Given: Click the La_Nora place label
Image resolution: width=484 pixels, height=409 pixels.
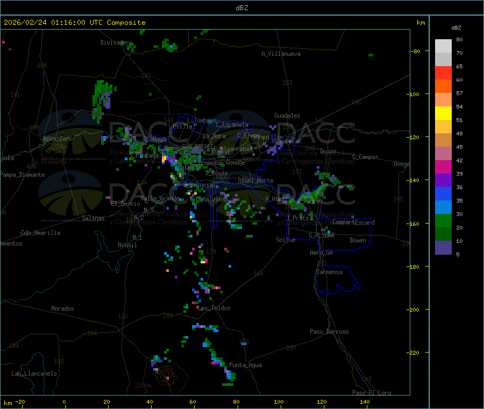Looking at the screenshot, I should point(214,136).
